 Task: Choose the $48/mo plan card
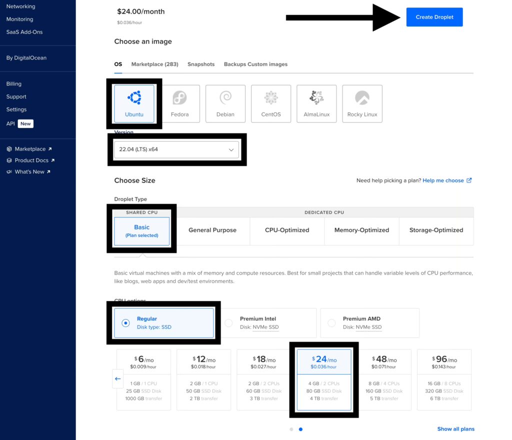coord(384,379)
